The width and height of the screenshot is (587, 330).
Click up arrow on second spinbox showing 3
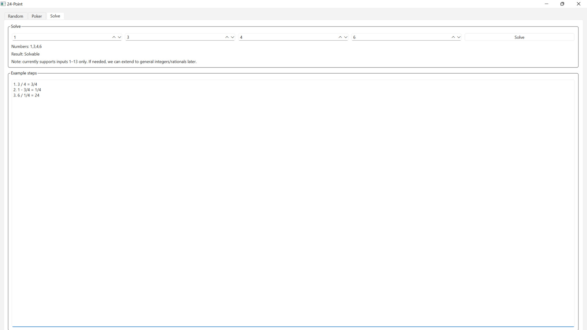point(227,37)
